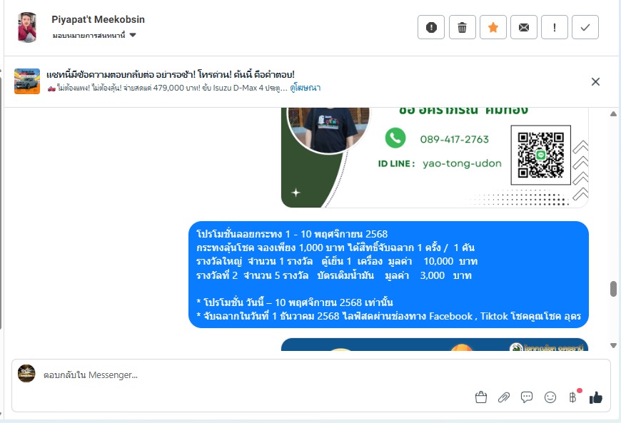Click the chat scrollbar down arrow
This screenshot has height=423, width=621.
(x=613, y=345)
